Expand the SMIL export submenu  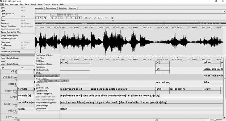coord(47,85)
